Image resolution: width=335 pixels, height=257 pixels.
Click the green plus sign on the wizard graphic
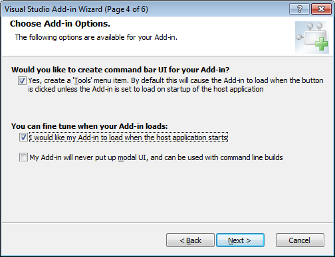coord(321,44)
